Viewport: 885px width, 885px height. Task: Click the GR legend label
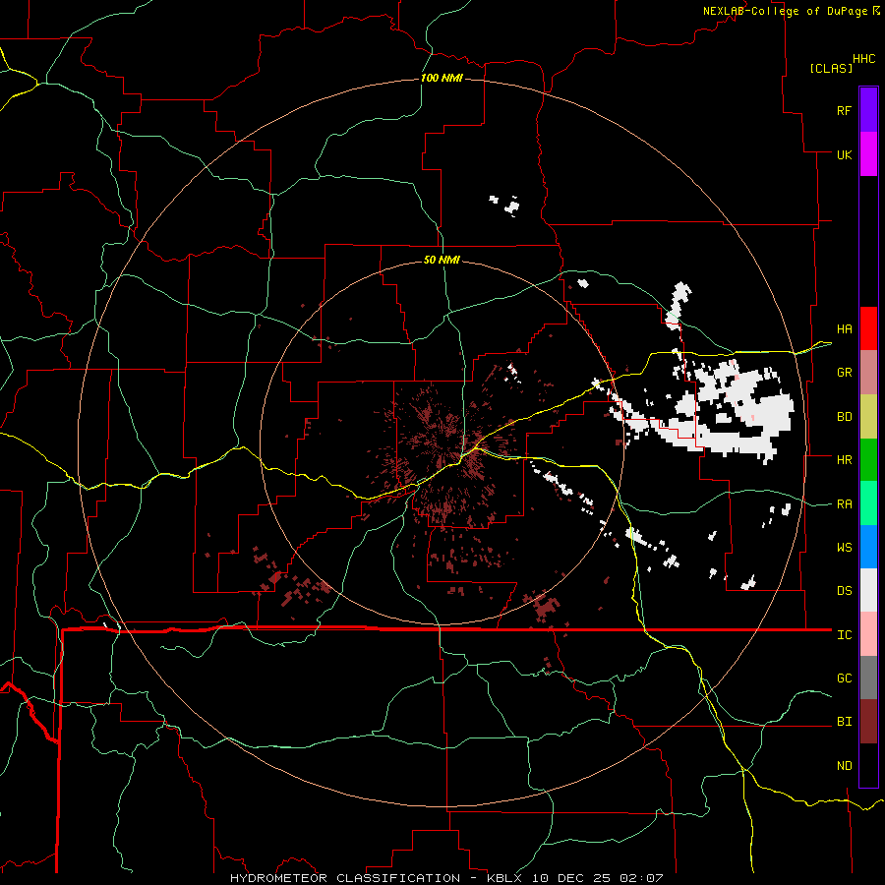[x=845, y=373]
